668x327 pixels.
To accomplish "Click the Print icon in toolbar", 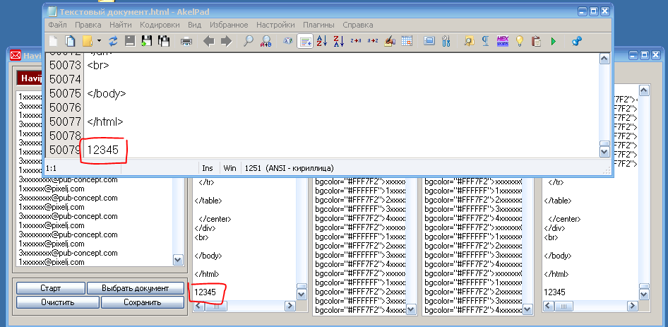I will tap(186, 41).
